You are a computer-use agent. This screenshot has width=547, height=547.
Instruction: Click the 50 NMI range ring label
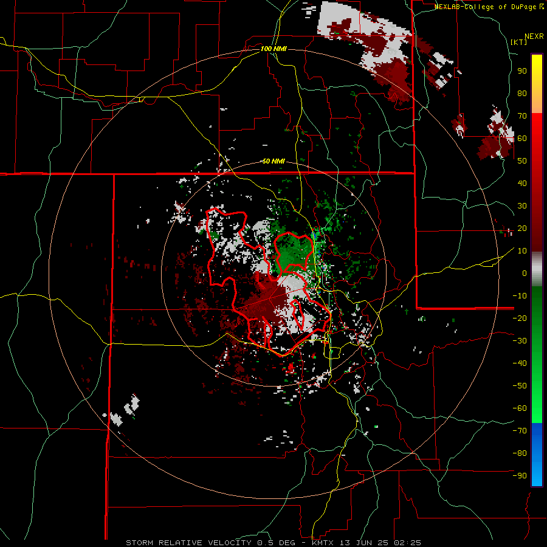click(x=273, y=161)
